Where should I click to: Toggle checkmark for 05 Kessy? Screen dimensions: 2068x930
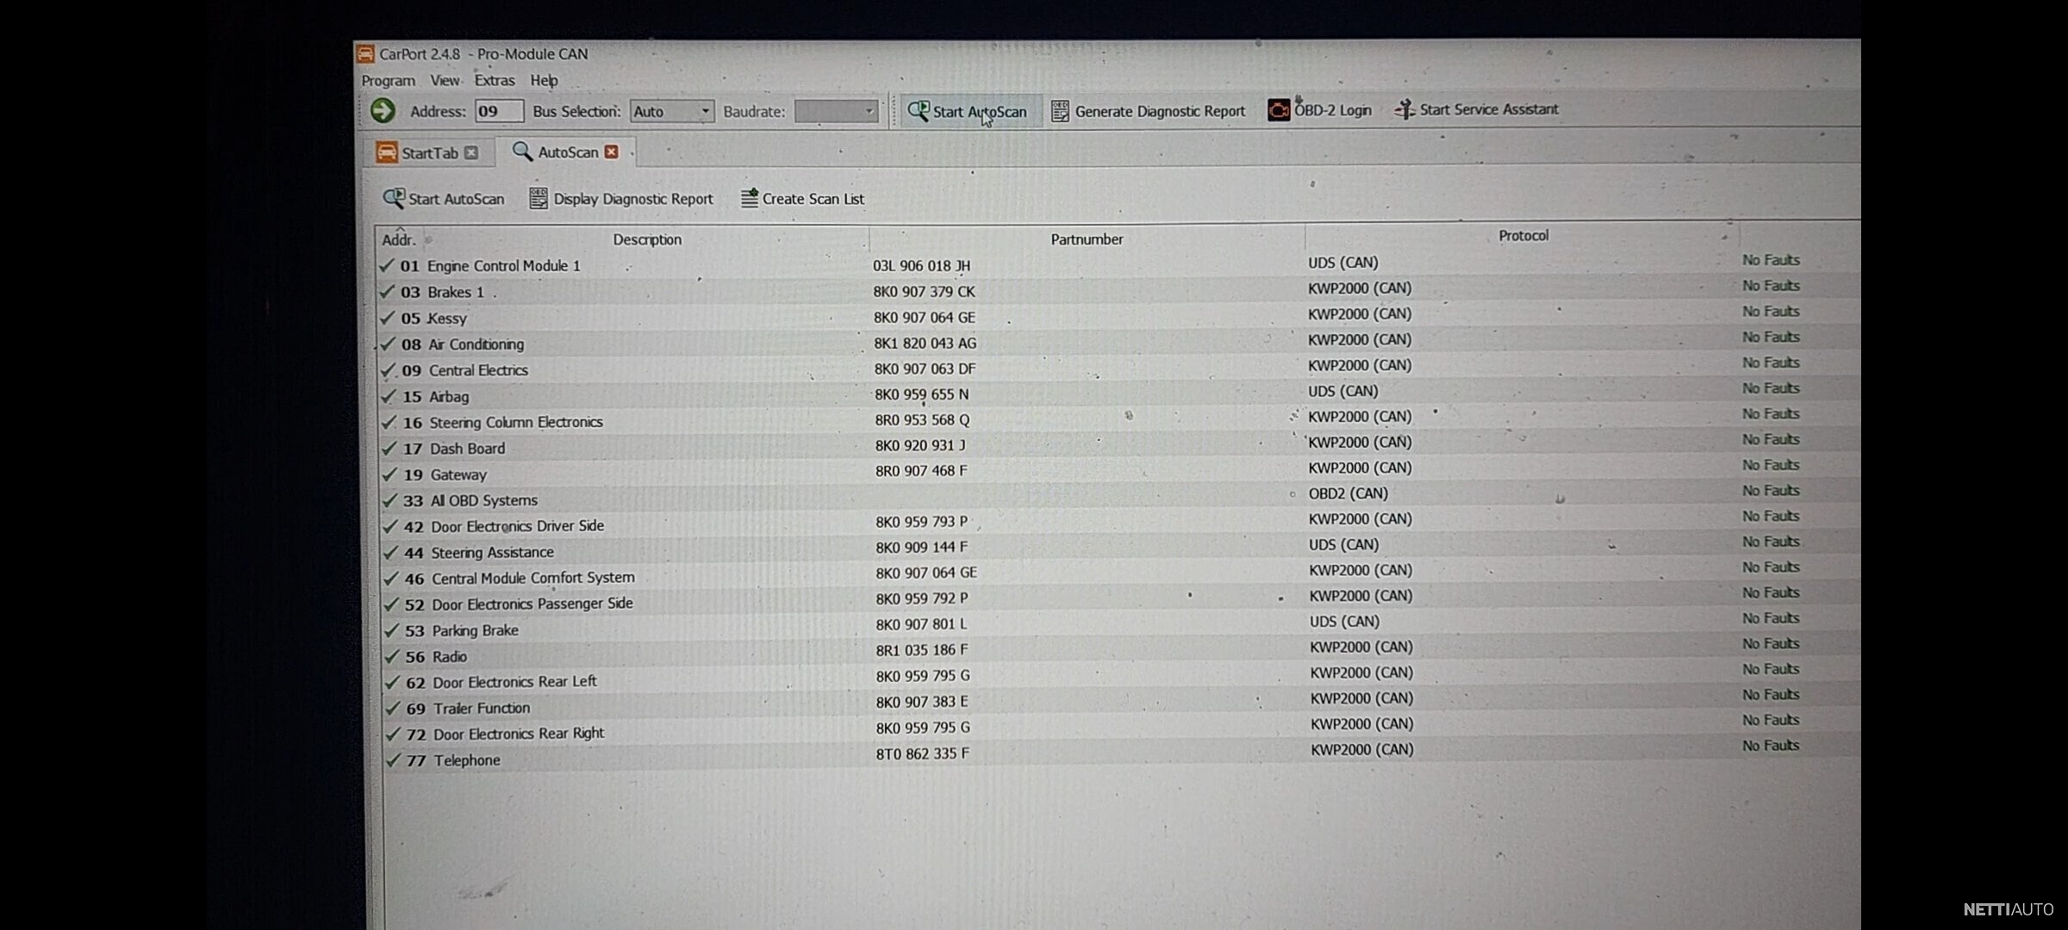[x=388, y=317]
